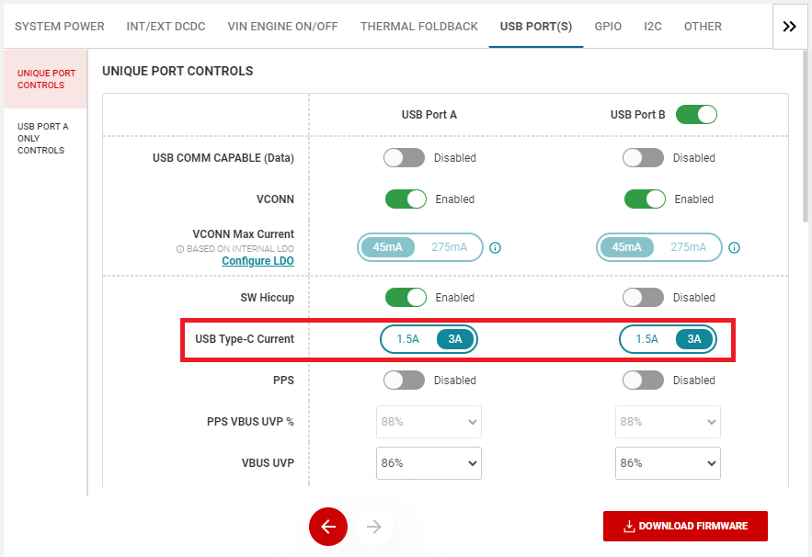Turn off SW Hiccup for Port A
Screen dimensions: 812x557
point(405,298)
